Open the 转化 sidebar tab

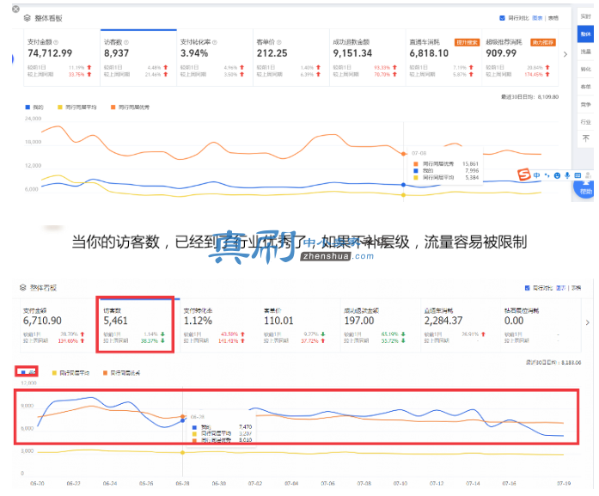(585, 69)
